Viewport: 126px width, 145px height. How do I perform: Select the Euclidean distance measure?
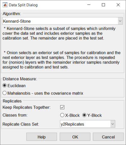14,86
